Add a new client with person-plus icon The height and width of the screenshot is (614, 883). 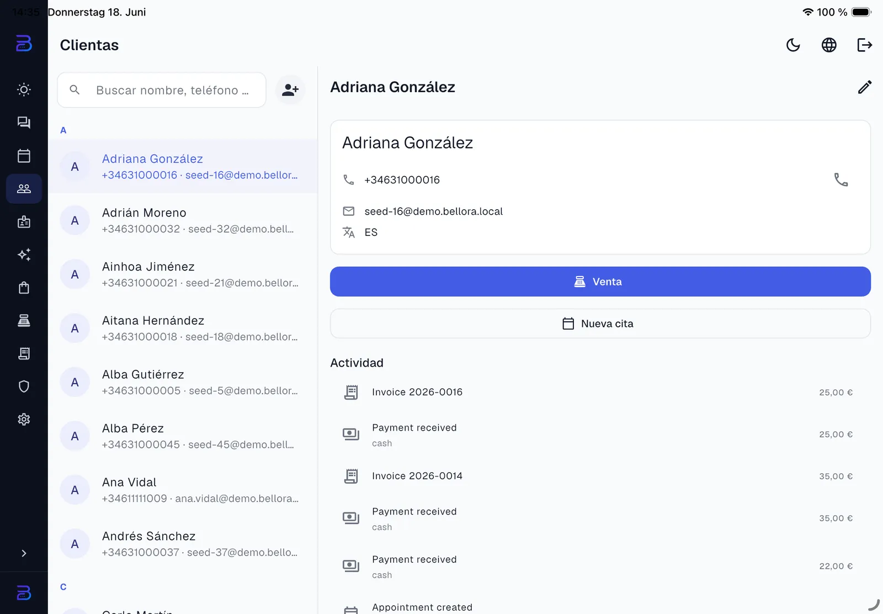coord(290,90)
